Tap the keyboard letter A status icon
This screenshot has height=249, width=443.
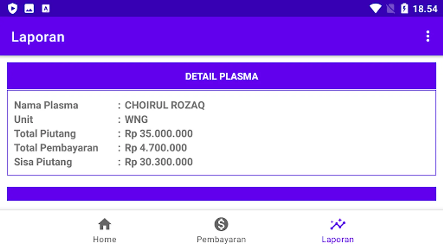click(x=46, y=9)
